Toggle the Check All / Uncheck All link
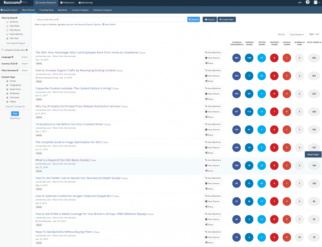 (x=15, y=107)
